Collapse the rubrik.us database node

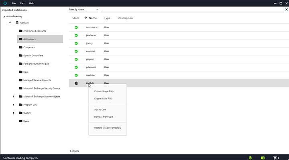click(x=10, y=22)
